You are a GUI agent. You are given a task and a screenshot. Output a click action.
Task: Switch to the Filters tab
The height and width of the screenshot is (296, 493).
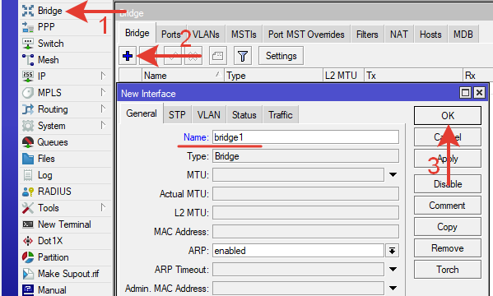click(x=367, y=35)
